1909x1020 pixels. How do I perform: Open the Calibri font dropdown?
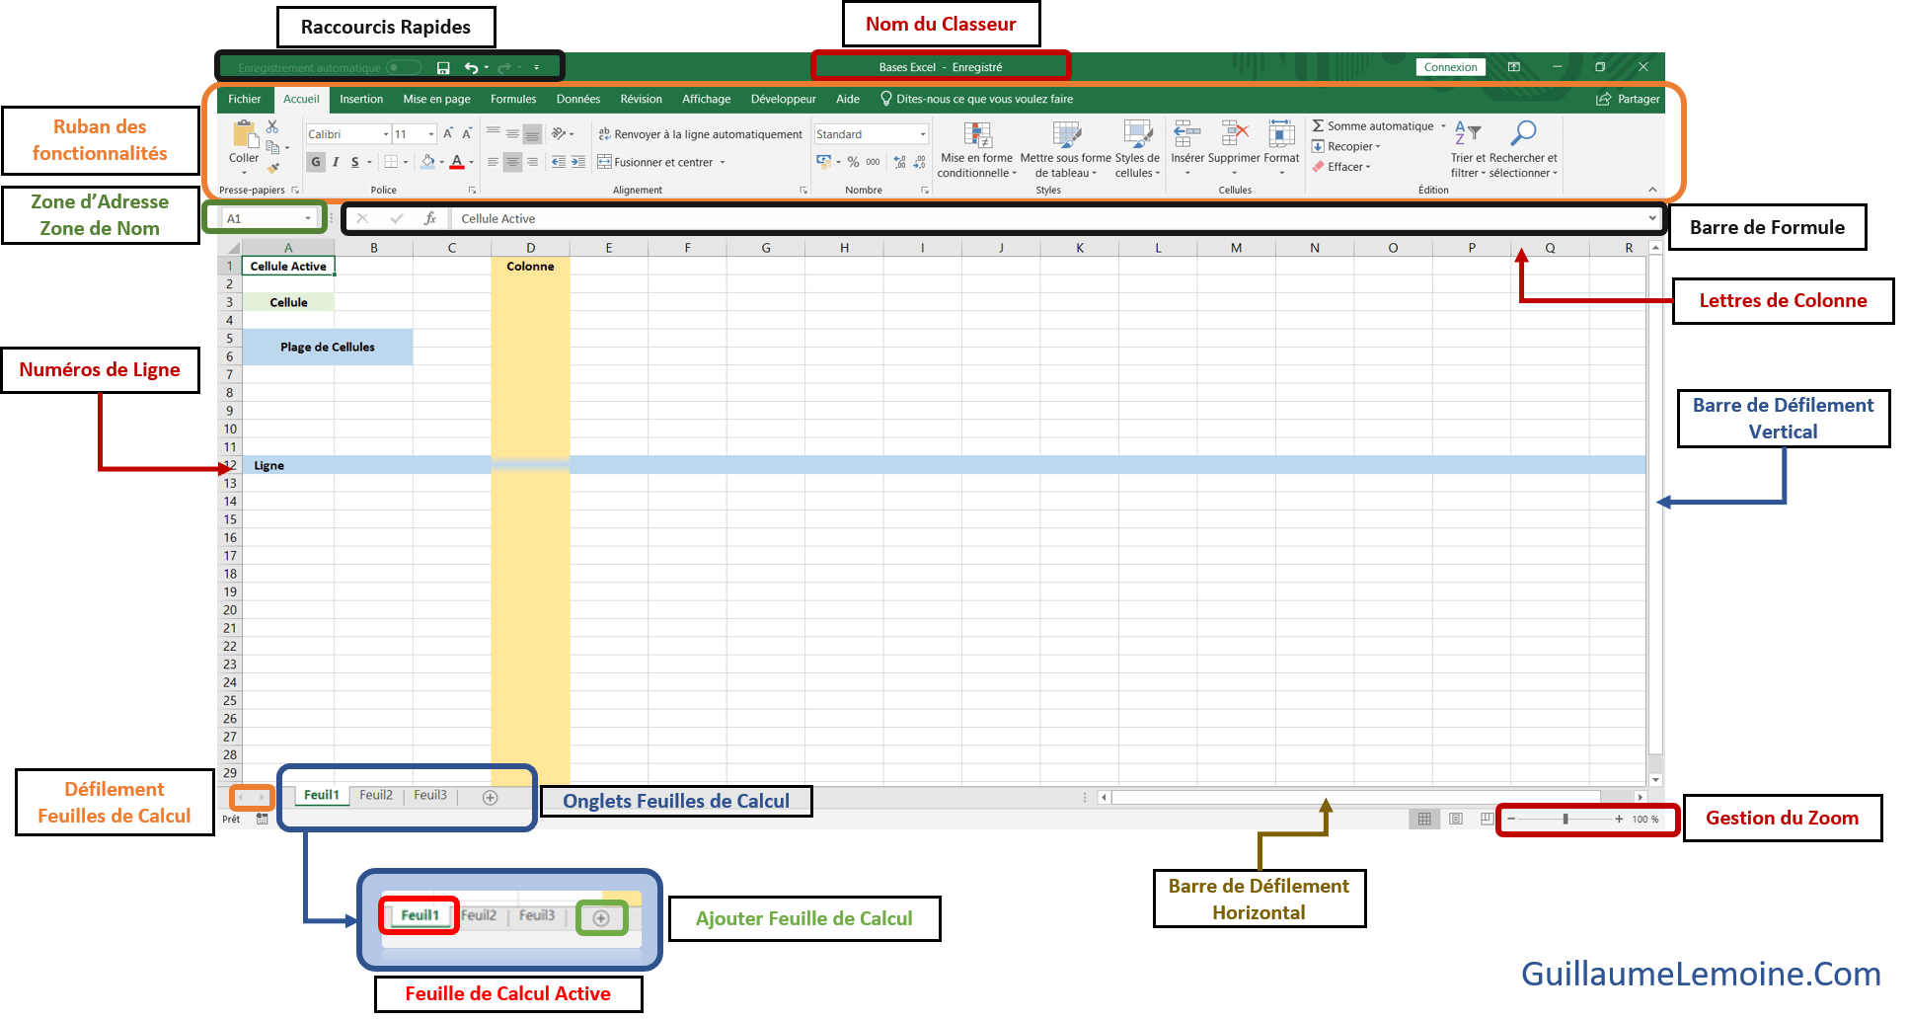tap(384, 133)
